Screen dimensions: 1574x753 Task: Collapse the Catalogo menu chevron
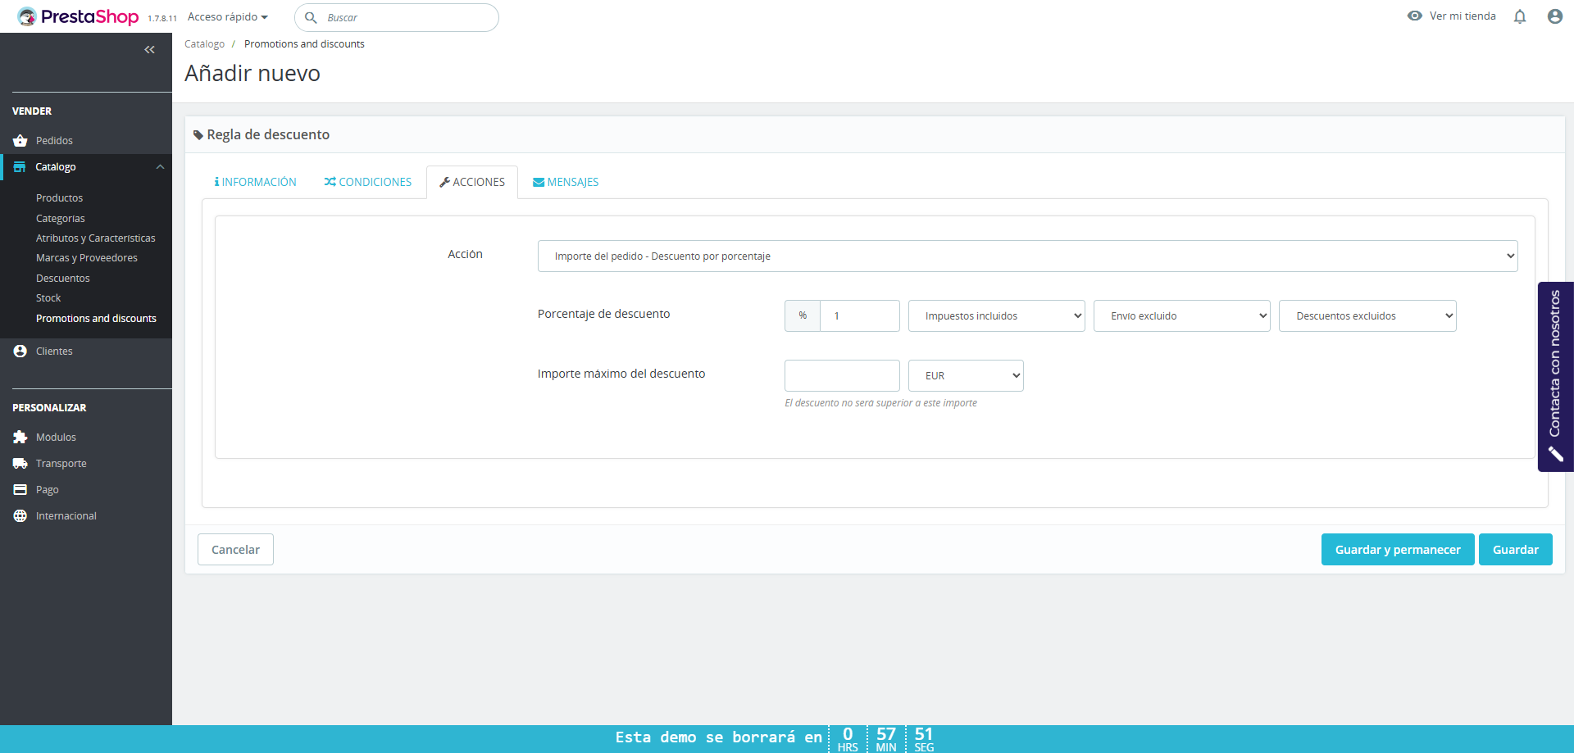pos(160,167)
